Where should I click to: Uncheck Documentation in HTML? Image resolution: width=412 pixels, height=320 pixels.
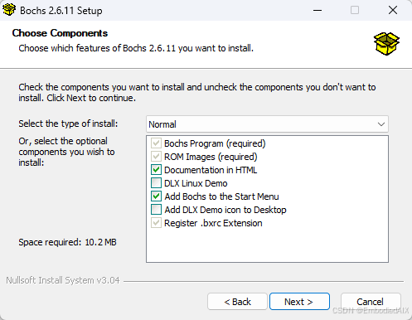(x=156, y=170)
